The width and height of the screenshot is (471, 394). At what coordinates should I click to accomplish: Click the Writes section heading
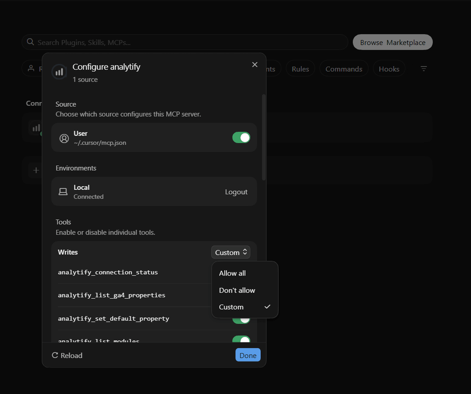[x=68, y=252]
